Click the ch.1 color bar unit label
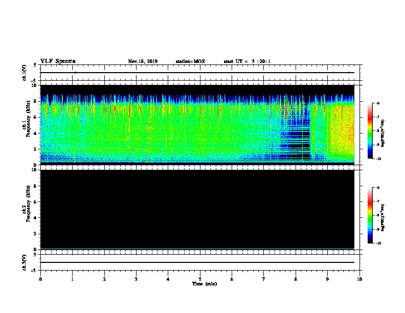The image size is (405, 313). point(382,133)
